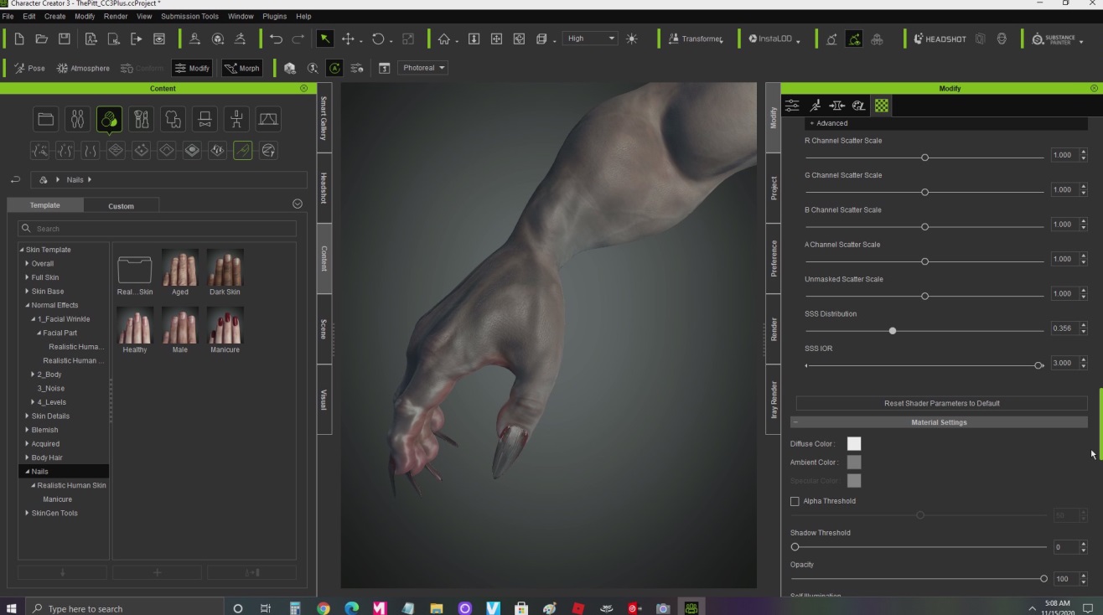This screenshot has width=1103, height=615.
Task: Open the Plugins menu
Action: click(274, 16)
